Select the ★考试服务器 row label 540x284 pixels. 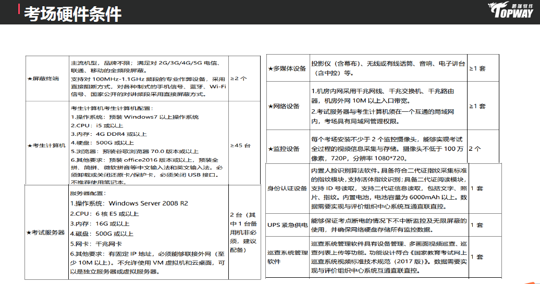pos(46,232)
